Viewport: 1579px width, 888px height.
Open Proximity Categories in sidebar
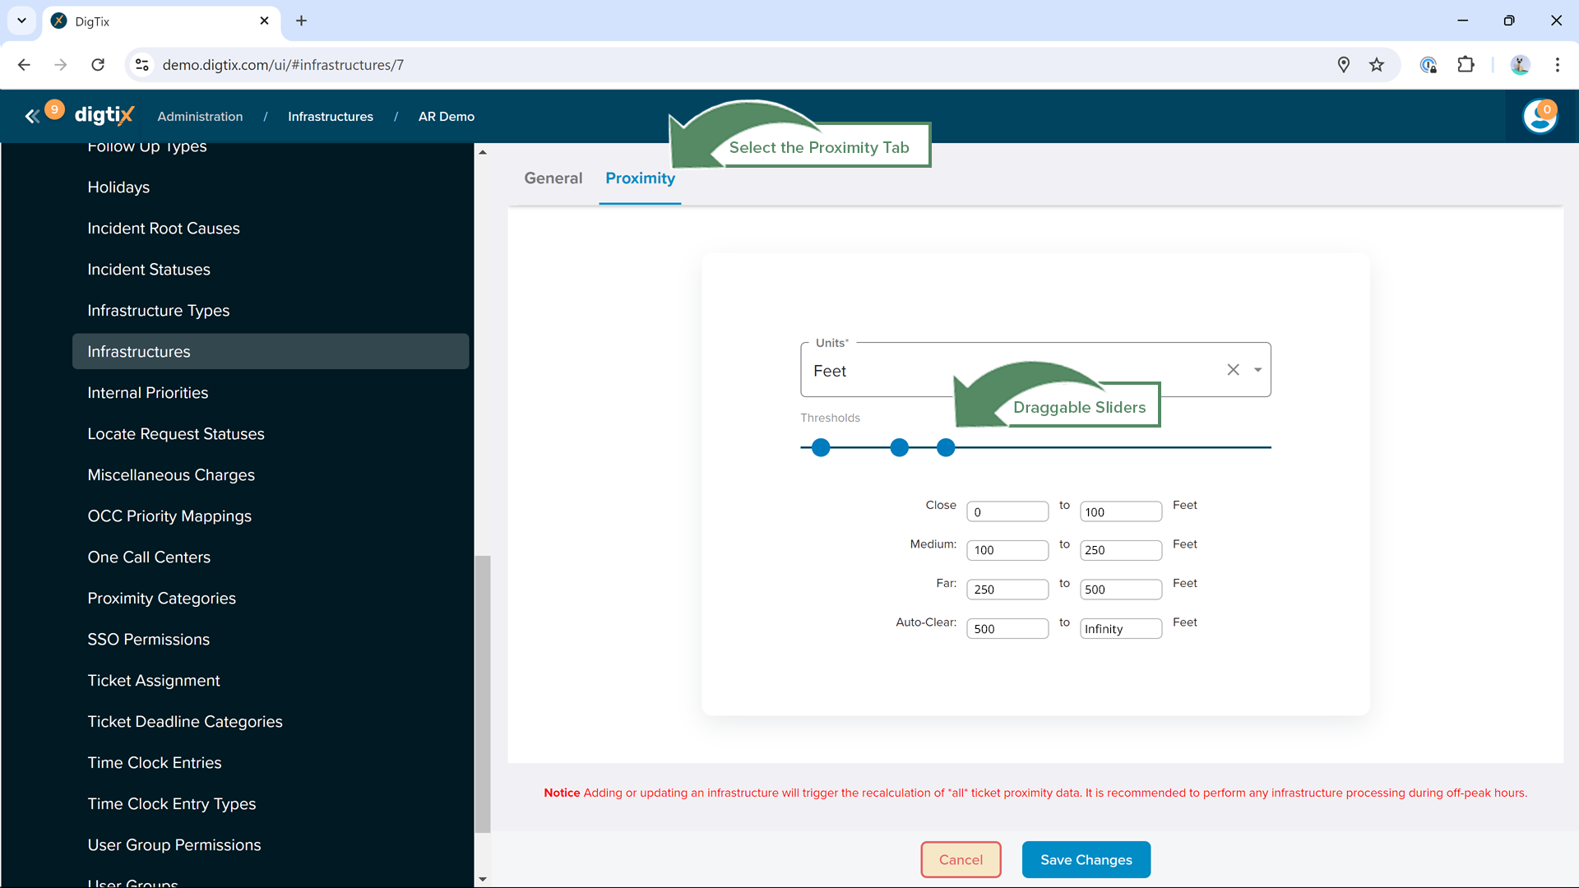(x=161, y=598)
